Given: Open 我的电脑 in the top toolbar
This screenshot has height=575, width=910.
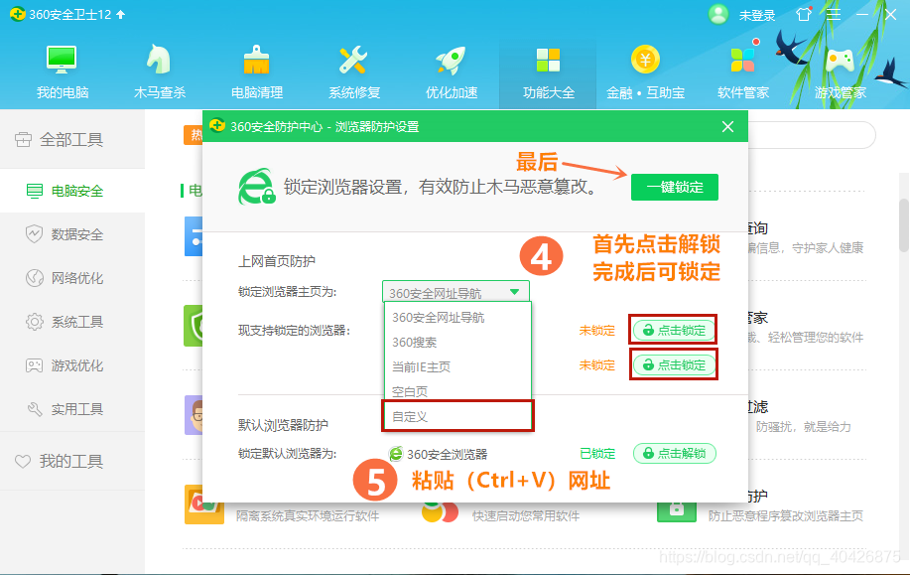Looking at the screenshot, I should coord(63,72).
